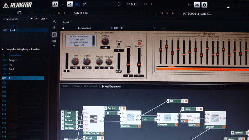Open the Edit dropdown menu
Image resolution: width=249 pixels, height=140 pixels.
click(44, 19)
